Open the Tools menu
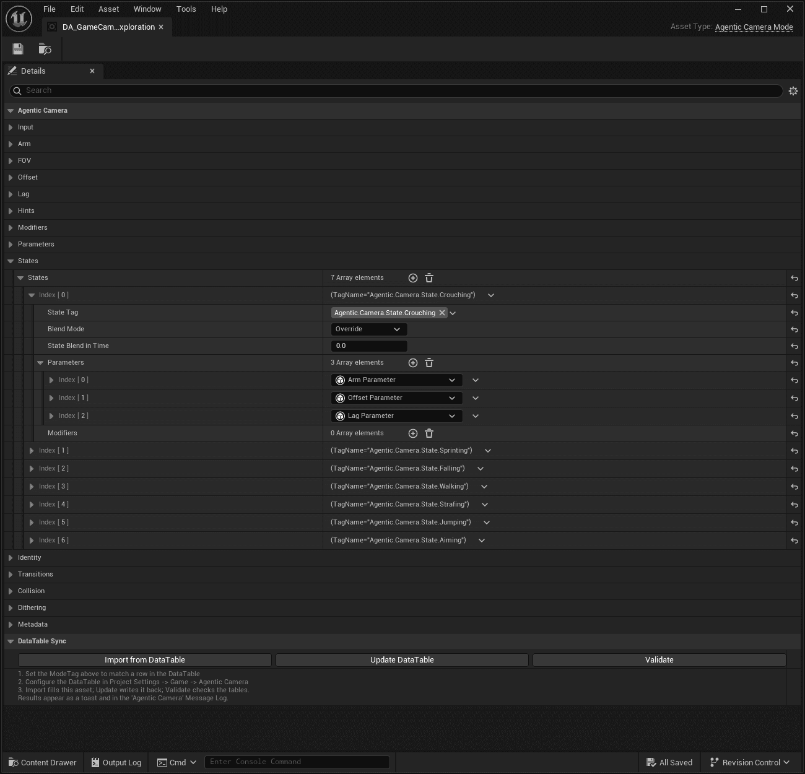This screenshot has height=774, width=805. click(x=186, y=9)
